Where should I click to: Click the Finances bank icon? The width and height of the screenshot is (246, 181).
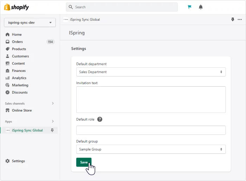click(7, 71)
